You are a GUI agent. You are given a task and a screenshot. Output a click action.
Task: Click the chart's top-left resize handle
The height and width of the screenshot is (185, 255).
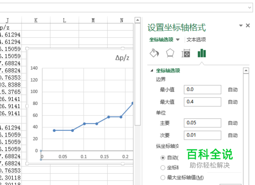pos(27,48)
